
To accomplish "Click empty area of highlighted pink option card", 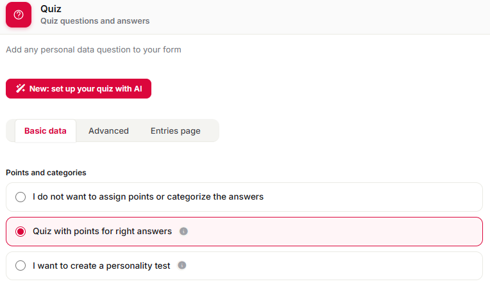I will point(334,232).
